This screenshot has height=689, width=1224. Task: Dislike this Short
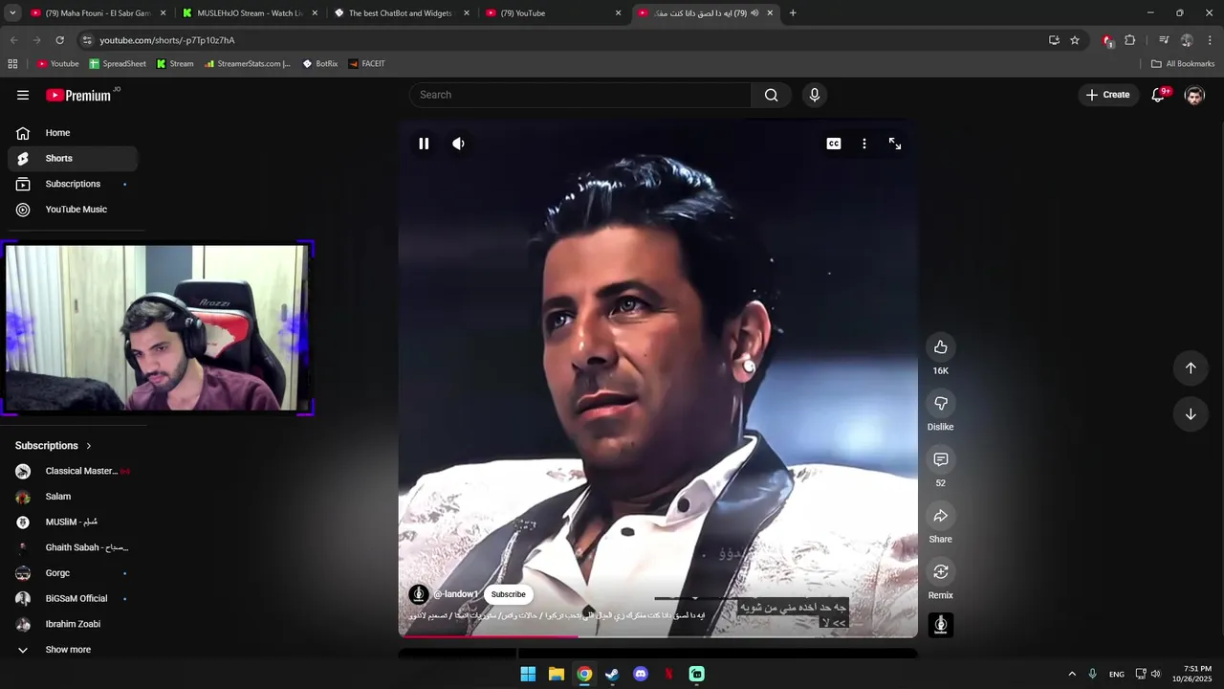tap(941, 403)
